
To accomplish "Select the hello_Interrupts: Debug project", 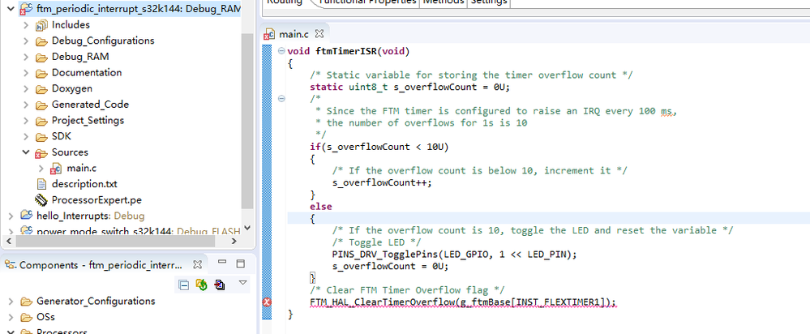I will tap(90, 216).
